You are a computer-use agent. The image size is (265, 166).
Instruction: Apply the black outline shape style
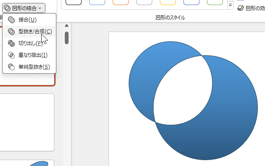tap(74, 3)
